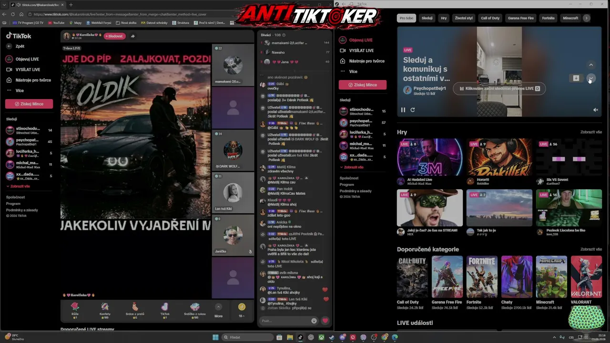Screen dimensions: 610x343
Task: Select Len tvá Kiki guest thumbnail
Action: [233, 192]
